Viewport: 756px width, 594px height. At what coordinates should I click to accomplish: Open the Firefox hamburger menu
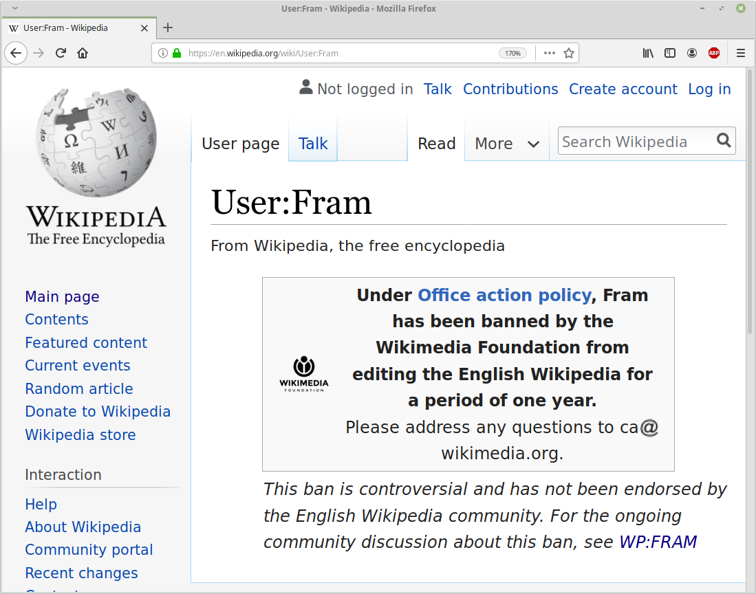(x=741, y=53)
